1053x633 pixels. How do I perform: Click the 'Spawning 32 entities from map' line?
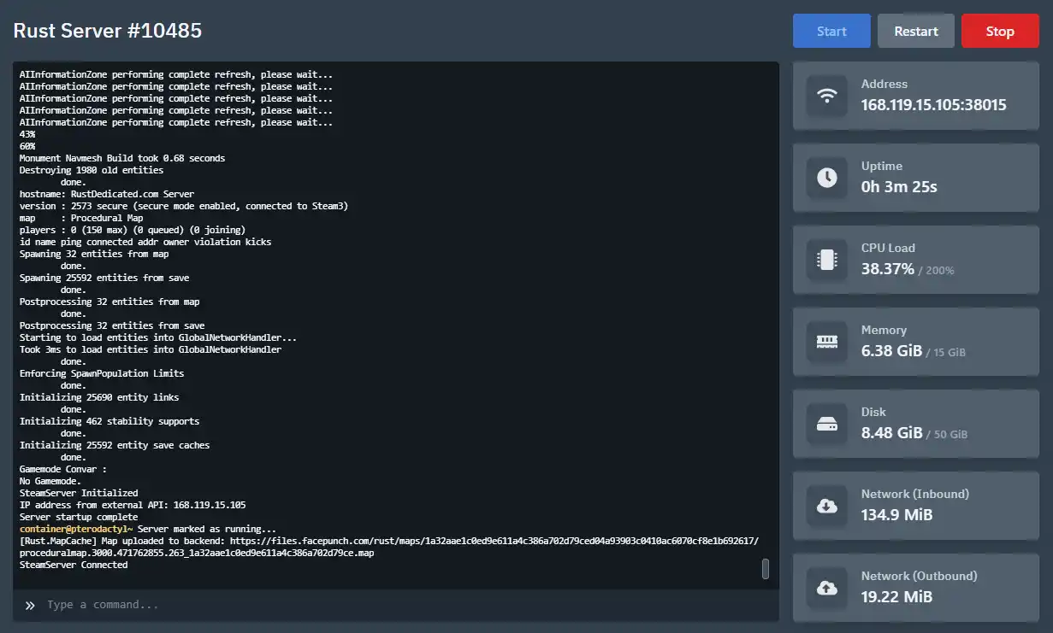pyautogui.click(x=94, y=254)
